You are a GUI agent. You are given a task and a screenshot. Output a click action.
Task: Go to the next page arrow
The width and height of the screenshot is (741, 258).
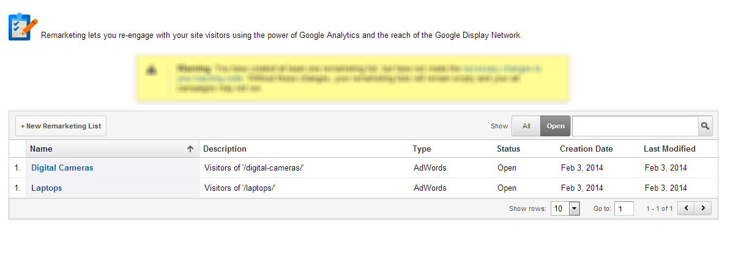tap(704, 208)
